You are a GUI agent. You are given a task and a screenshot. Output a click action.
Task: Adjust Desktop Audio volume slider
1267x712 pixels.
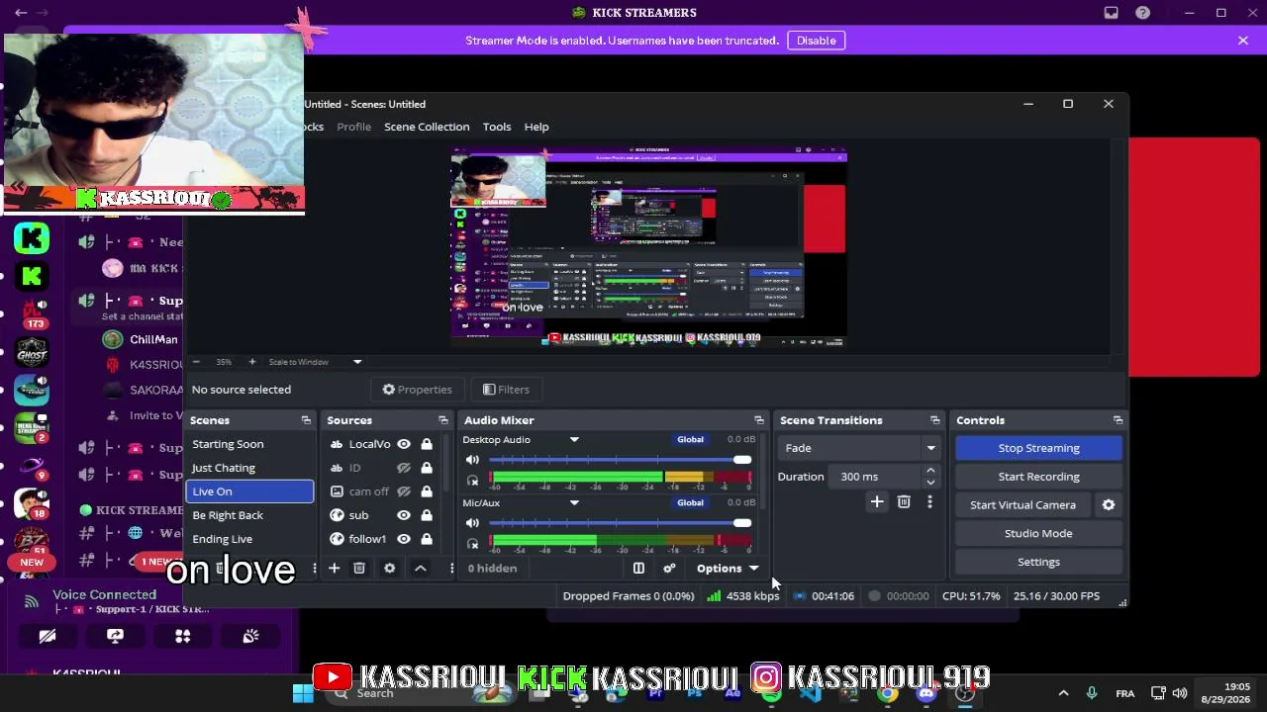click(620, 460)
